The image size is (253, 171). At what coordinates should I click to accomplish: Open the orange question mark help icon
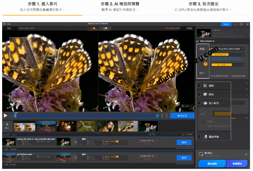point(205,64)
